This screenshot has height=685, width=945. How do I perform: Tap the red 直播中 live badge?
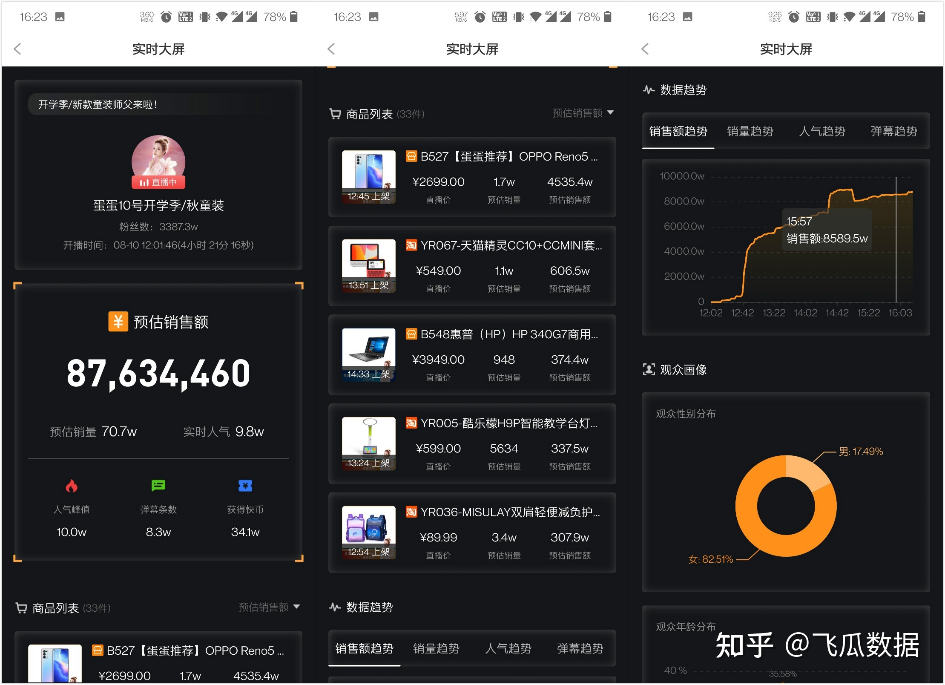coord(158,182)
